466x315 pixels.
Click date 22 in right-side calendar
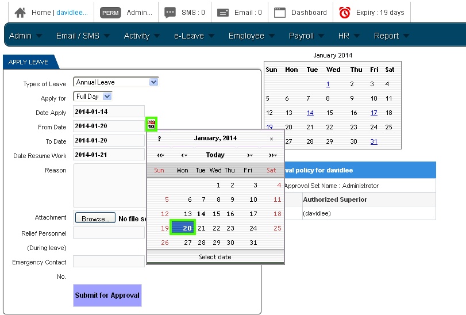click(329, 127)
